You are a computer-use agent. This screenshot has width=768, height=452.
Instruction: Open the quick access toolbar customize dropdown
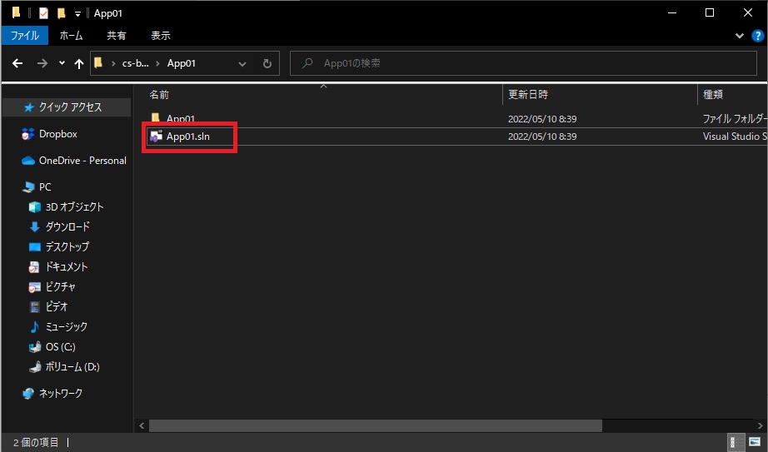[77, 13]
